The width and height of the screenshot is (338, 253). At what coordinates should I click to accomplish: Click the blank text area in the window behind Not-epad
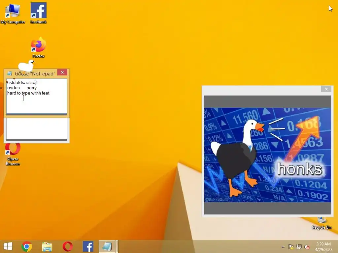tap(37, 128)
